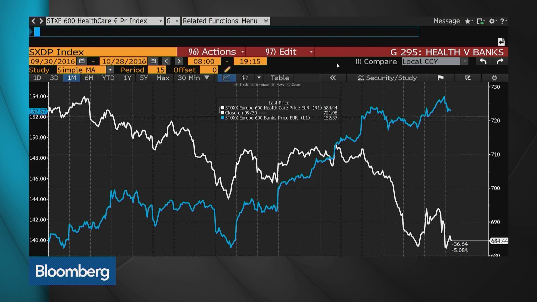Select the Max range tab
The image size is (537, 302).
(x=163, y=78)
